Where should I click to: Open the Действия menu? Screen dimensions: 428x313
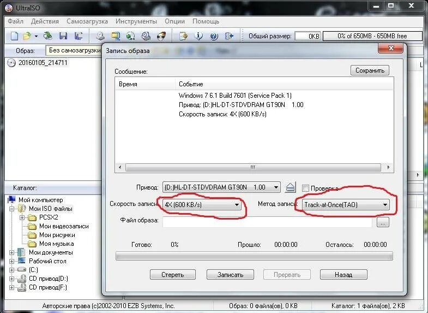pyautogui.click(x=45, y=21)
